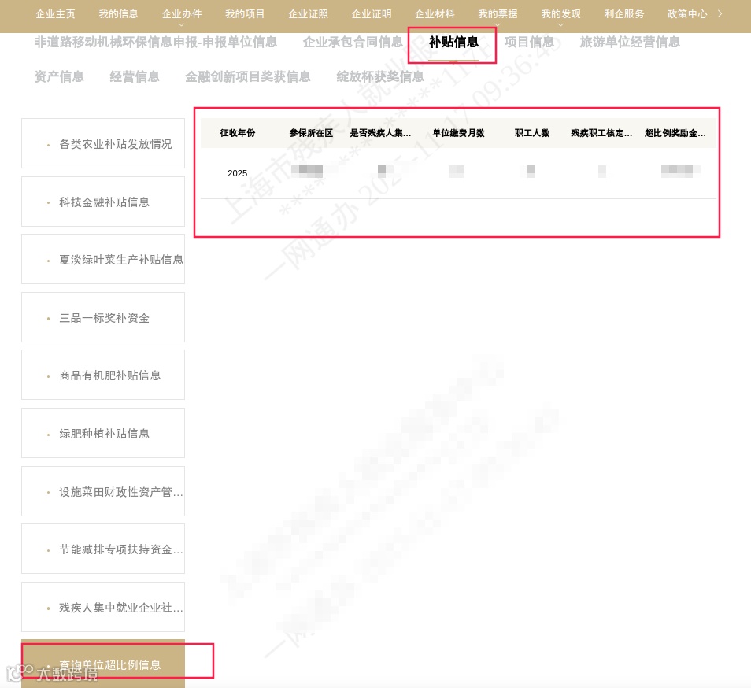Image resolution: width=751 pixels, height=688 pixels.
Task: Click the 职工人数 column header
Action: [532, 133]
